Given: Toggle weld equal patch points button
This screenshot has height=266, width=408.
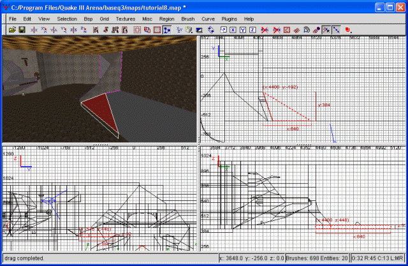Looking at the screenshot, I should pyautogui.click(x=326, y=30).
